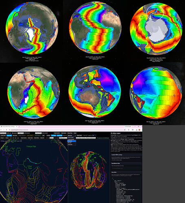The width and height of the screenshot is (185, 203).
Task: Open the projection dropdown in the toolbar
Action: pos(72,136)
